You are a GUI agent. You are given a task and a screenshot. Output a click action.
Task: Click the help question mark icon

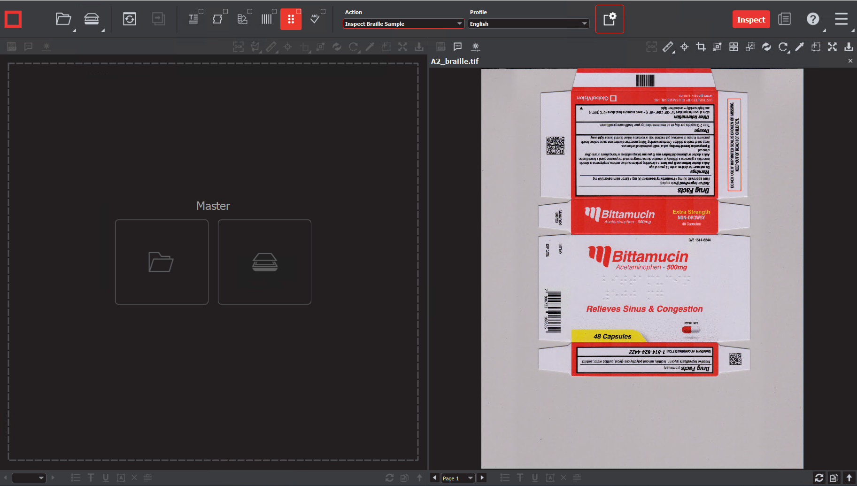pyautogui.click(x=812, y=19)
